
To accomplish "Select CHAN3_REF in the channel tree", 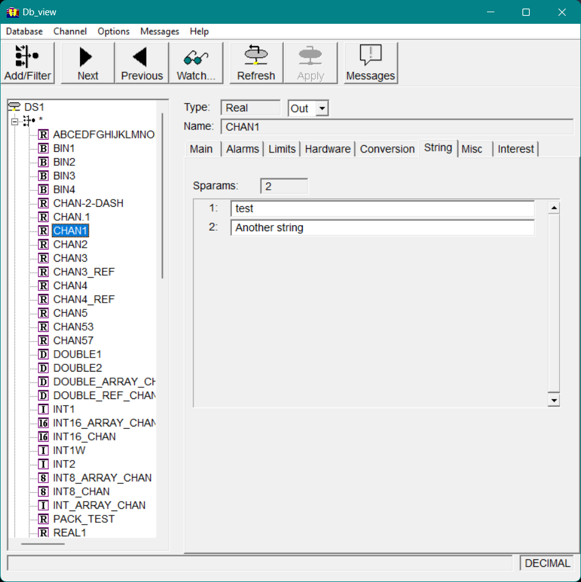I will point(84,272).
